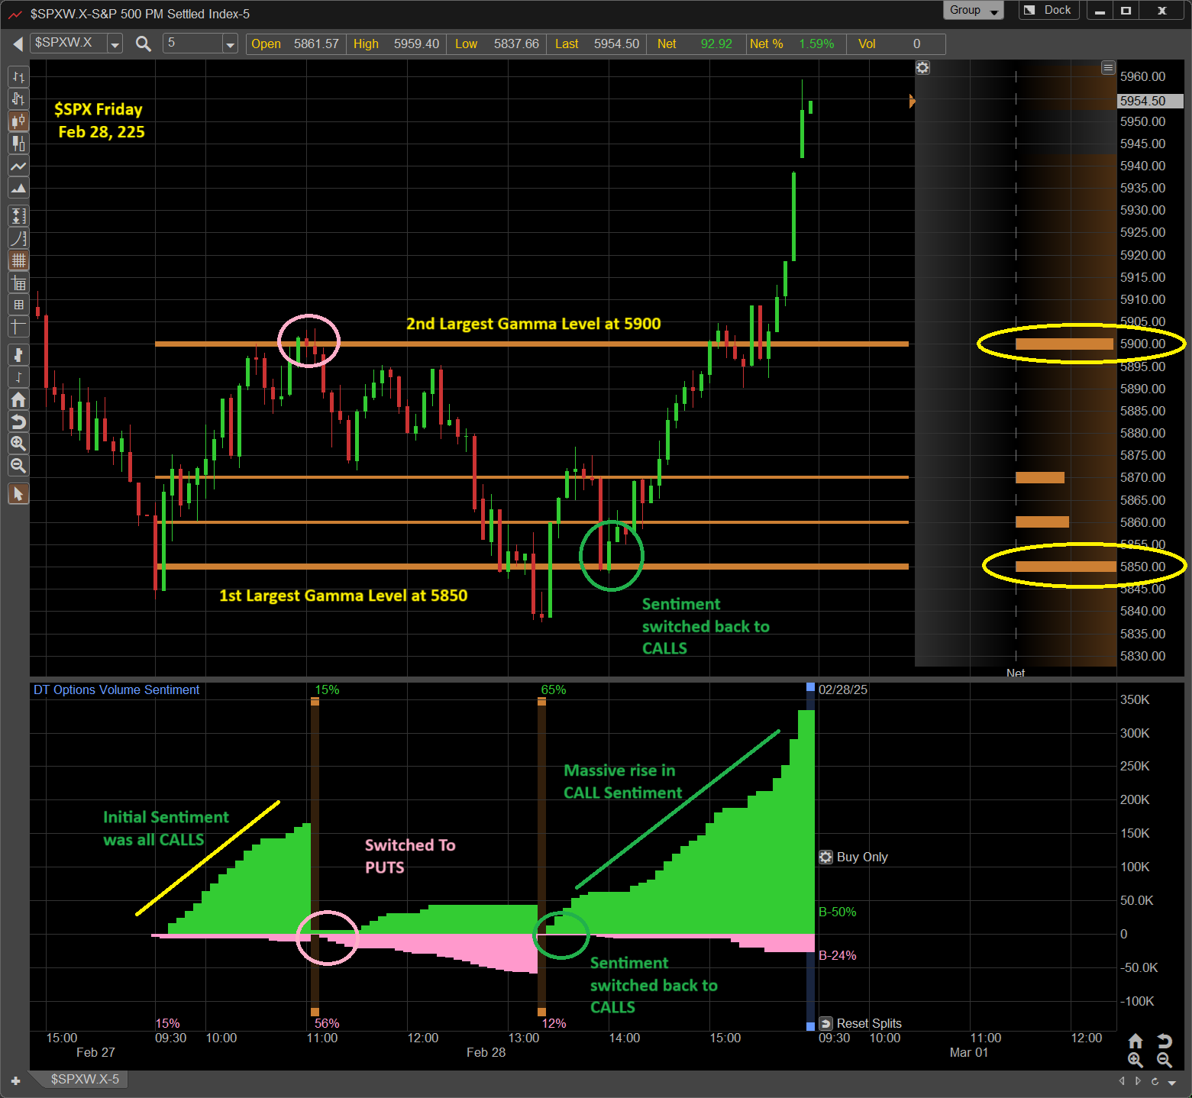
Task: Click the orange split marker at 56%
Action: click(315, 1012)
